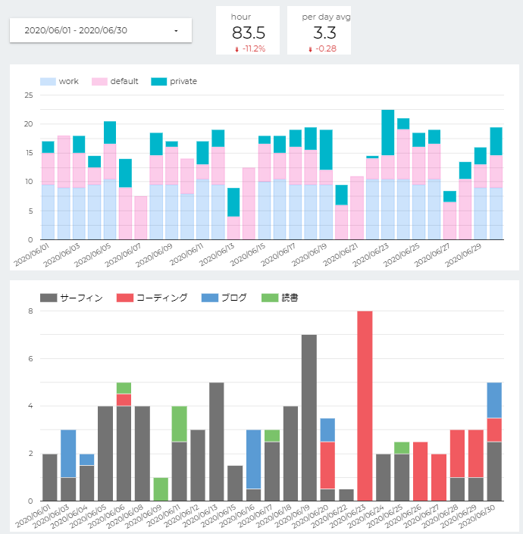
Task: Click the hour scorecard value 83.5
Action: coord(249,33)
